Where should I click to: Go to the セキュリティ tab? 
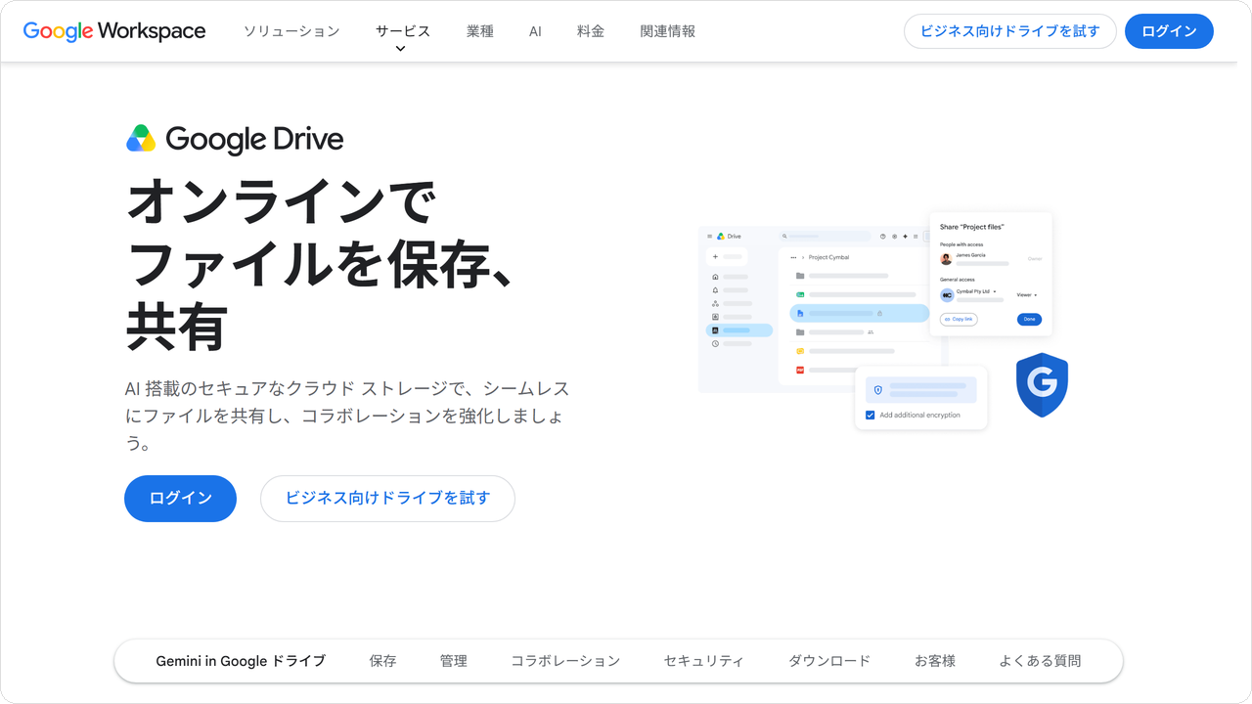pos(704,661)
